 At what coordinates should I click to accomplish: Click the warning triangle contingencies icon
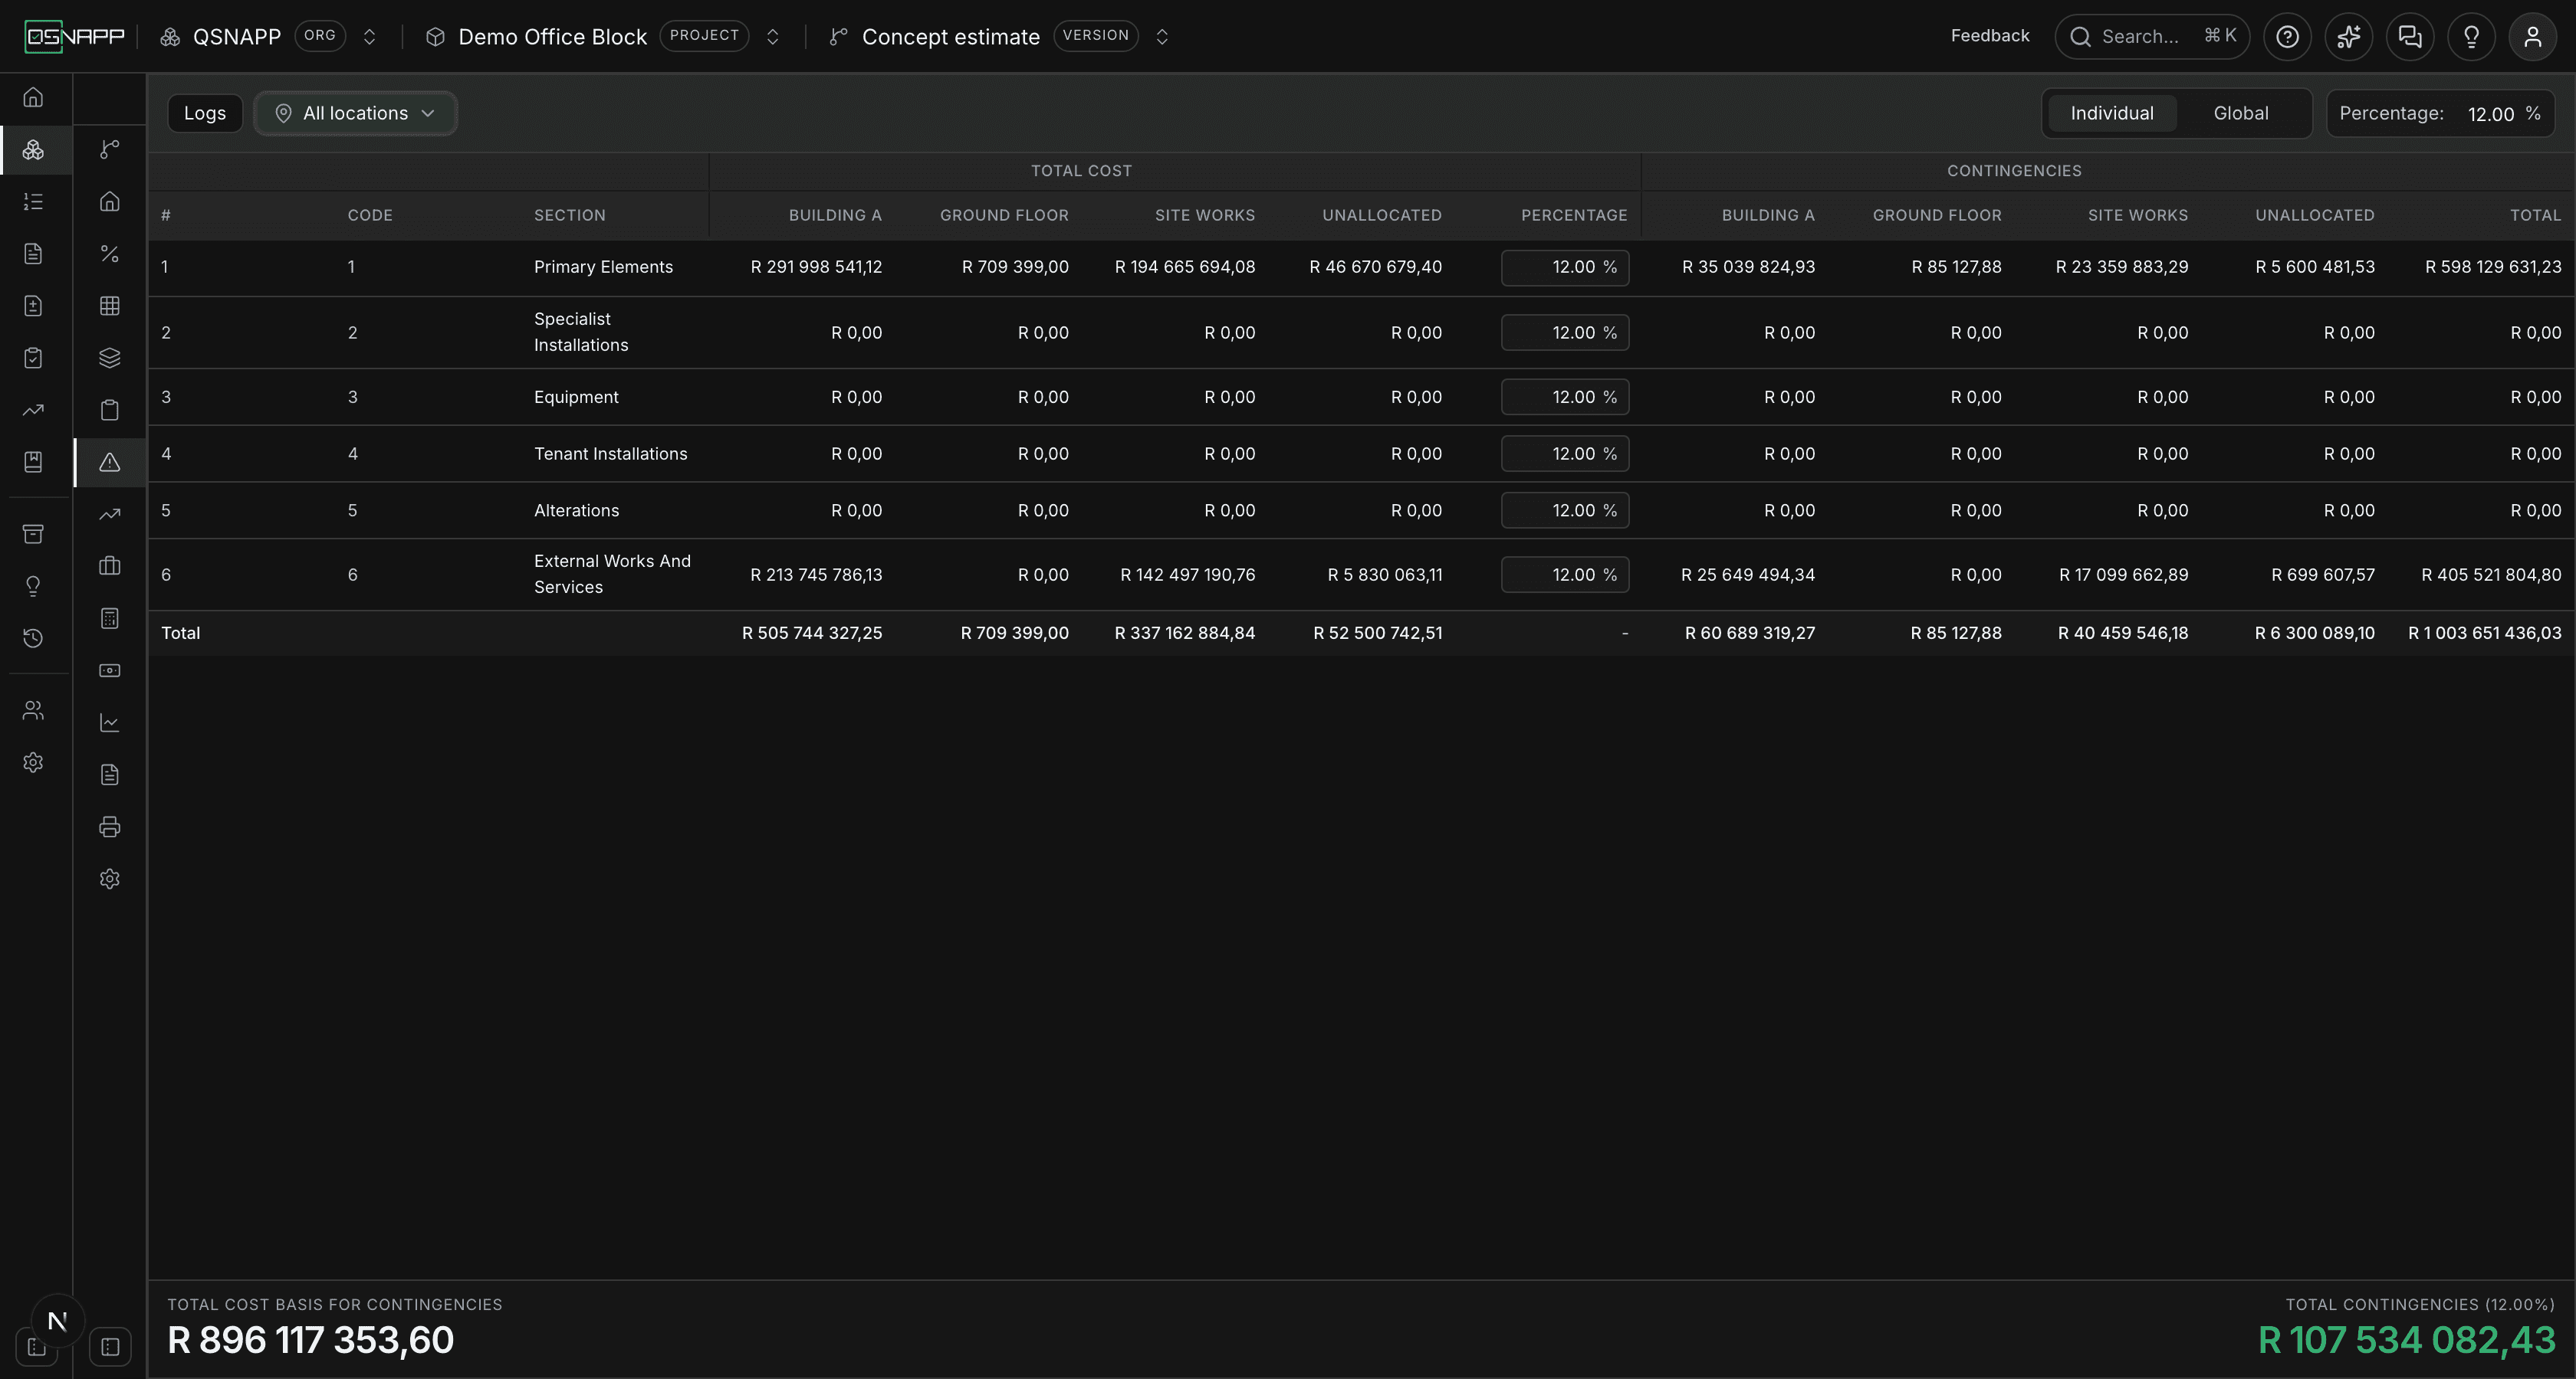tap(110, 462)
